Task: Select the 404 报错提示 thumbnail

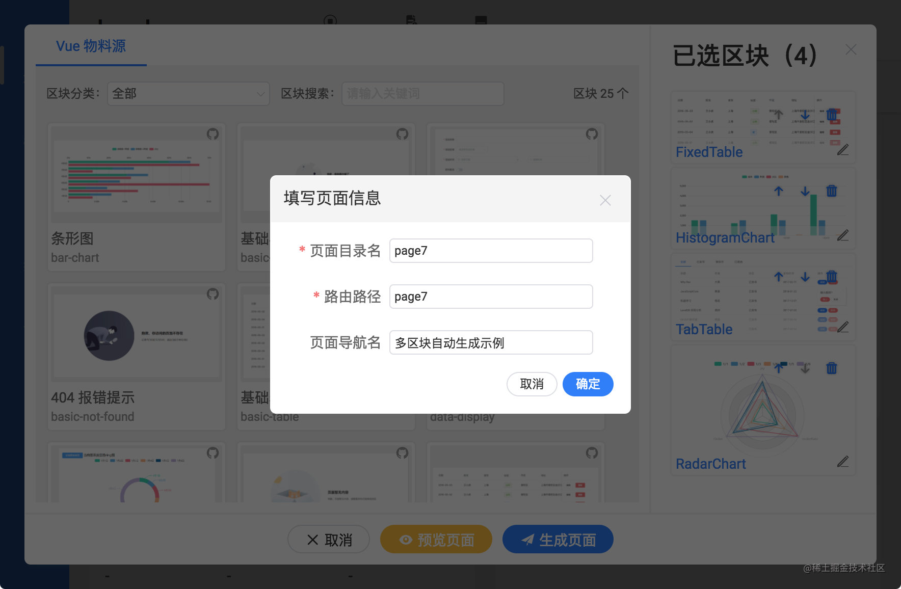Action: (137, 334)
